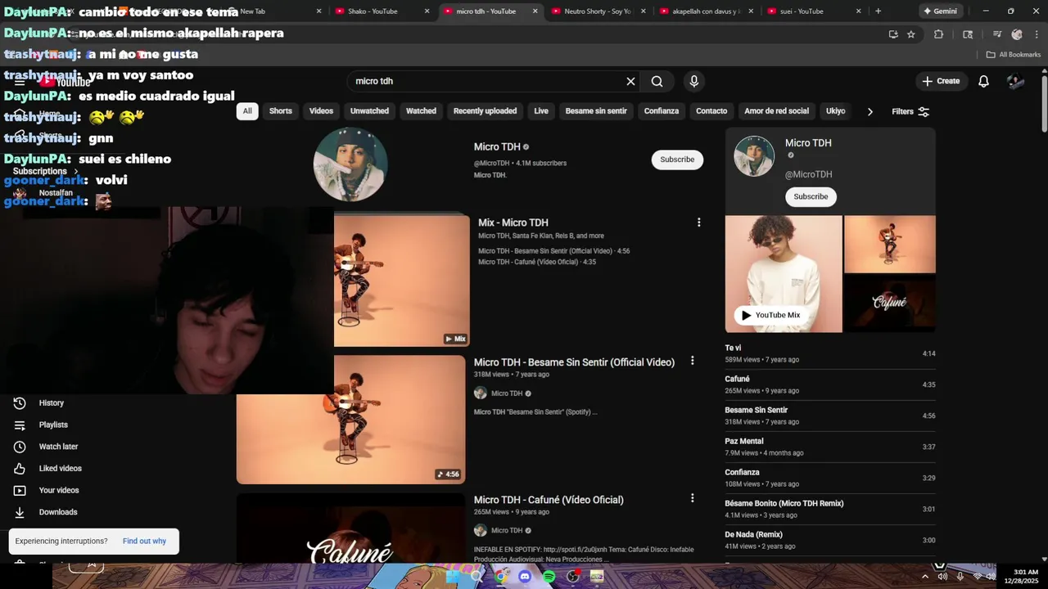Open Downloads in the sidebar
The image size is (1048, 589).
[57, 512]
